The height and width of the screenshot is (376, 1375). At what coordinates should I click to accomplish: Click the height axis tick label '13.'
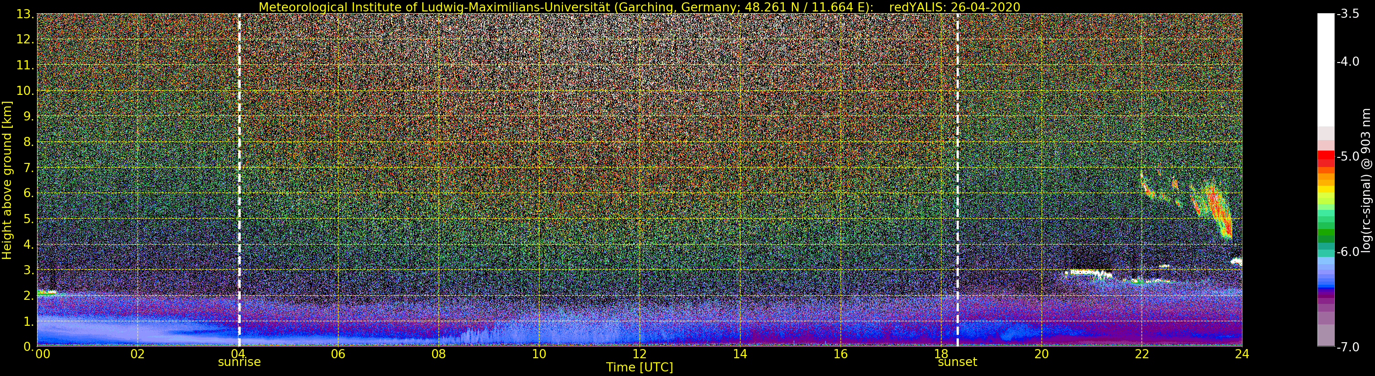click(x=25, y=15)
